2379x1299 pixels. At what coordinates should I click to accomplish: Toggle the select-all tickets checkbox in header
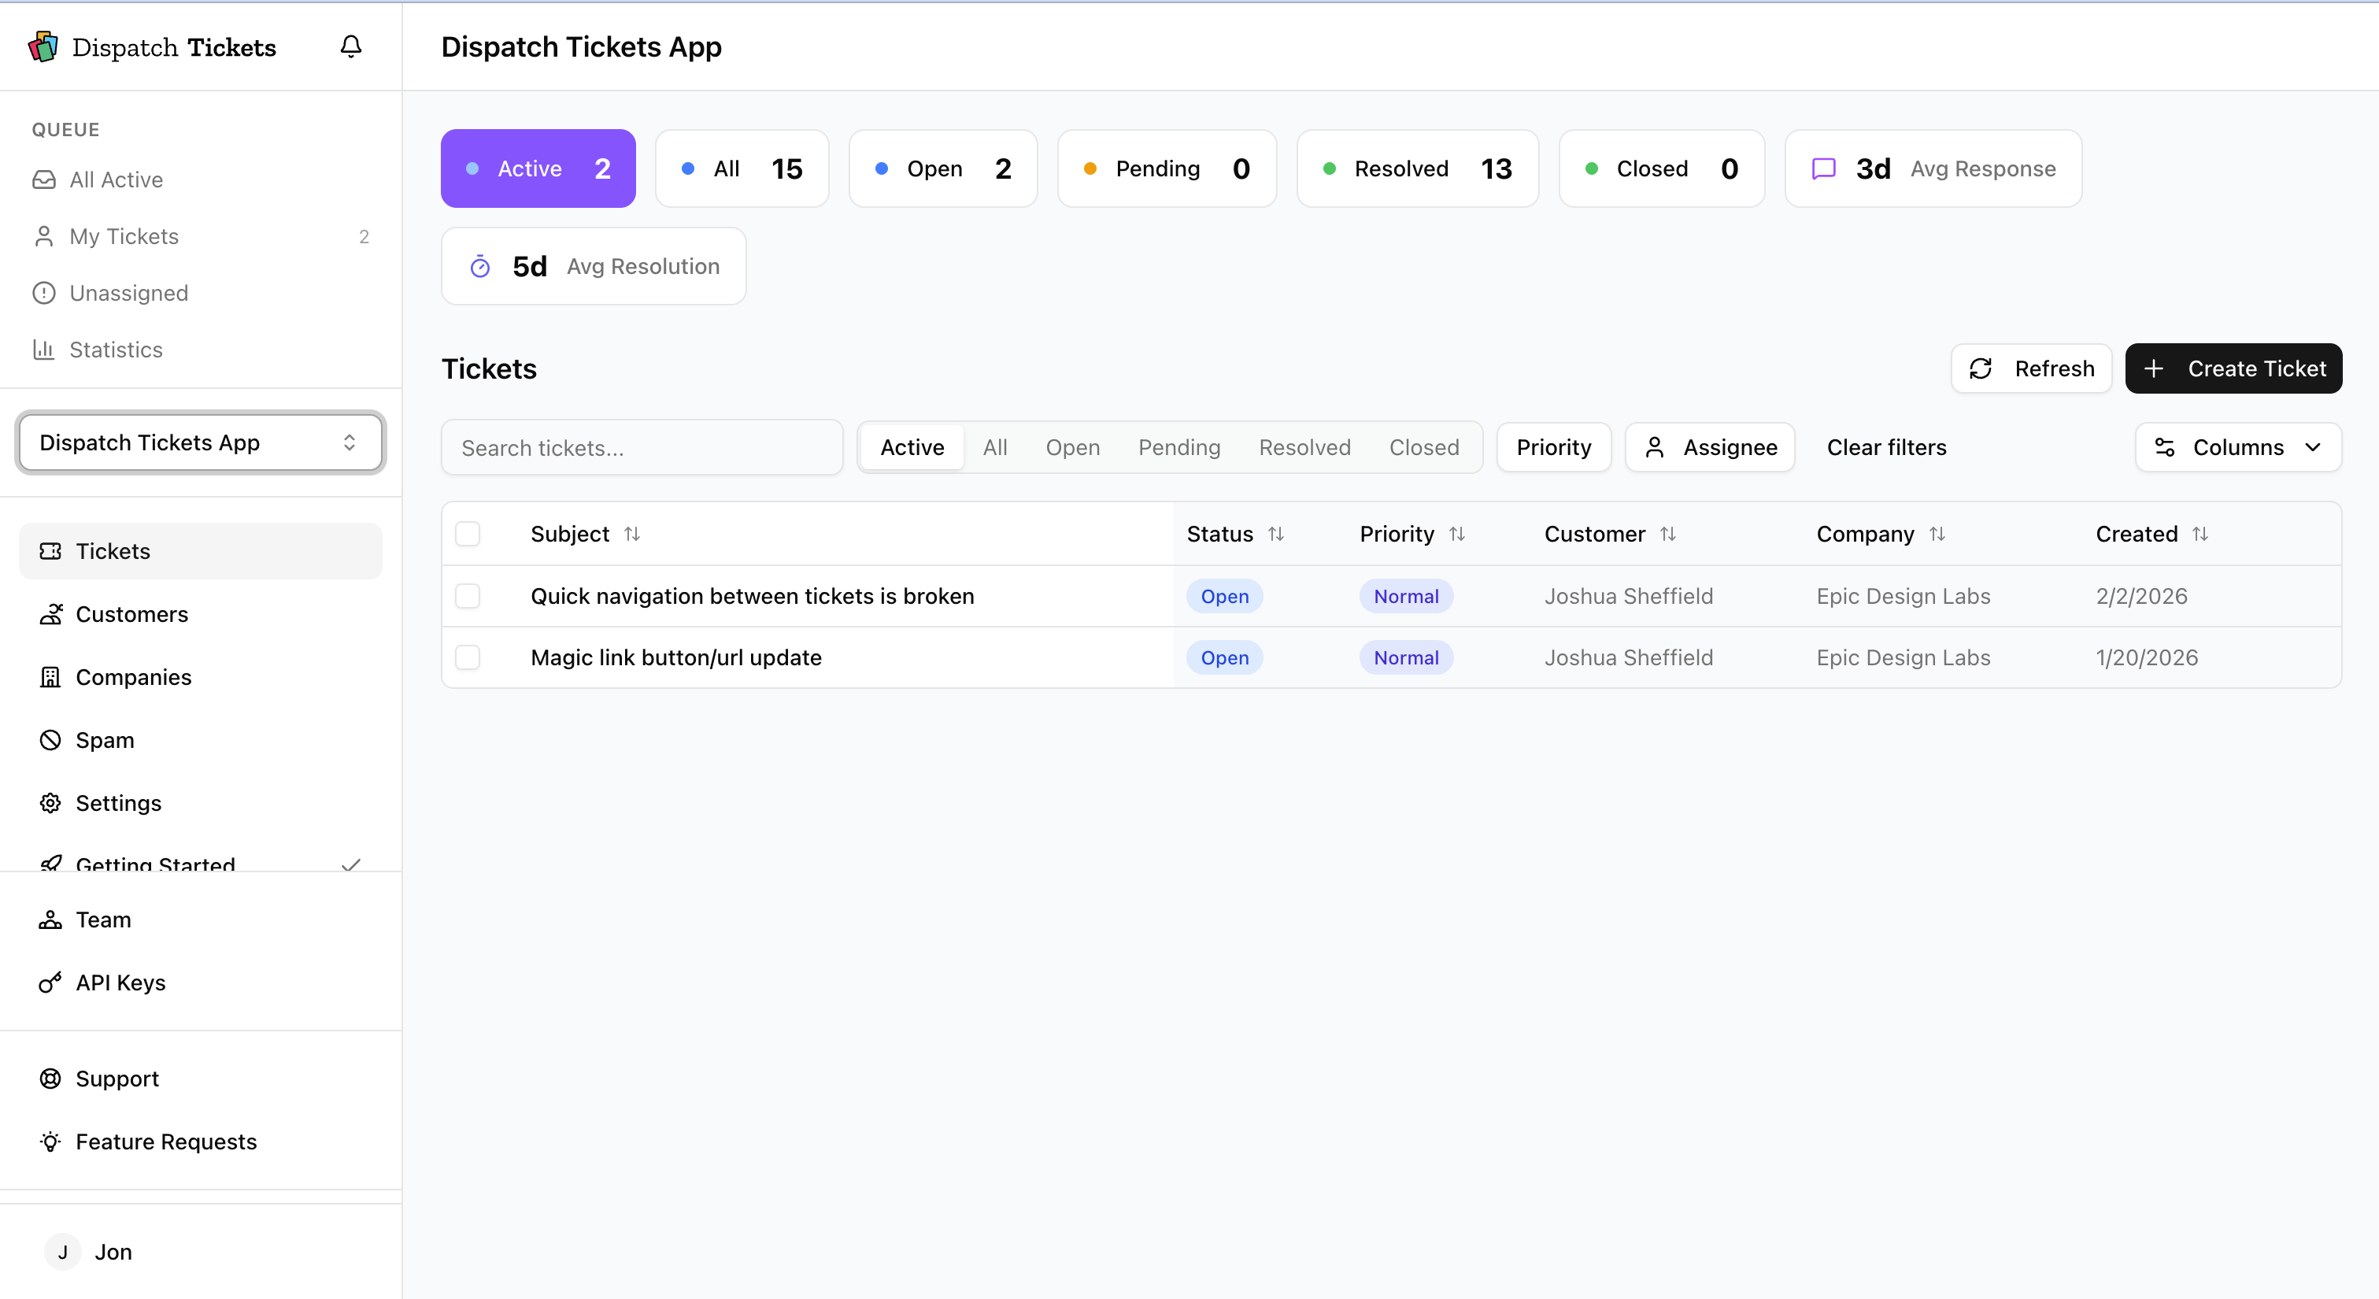pyautogui.click(x=468, y=534)
